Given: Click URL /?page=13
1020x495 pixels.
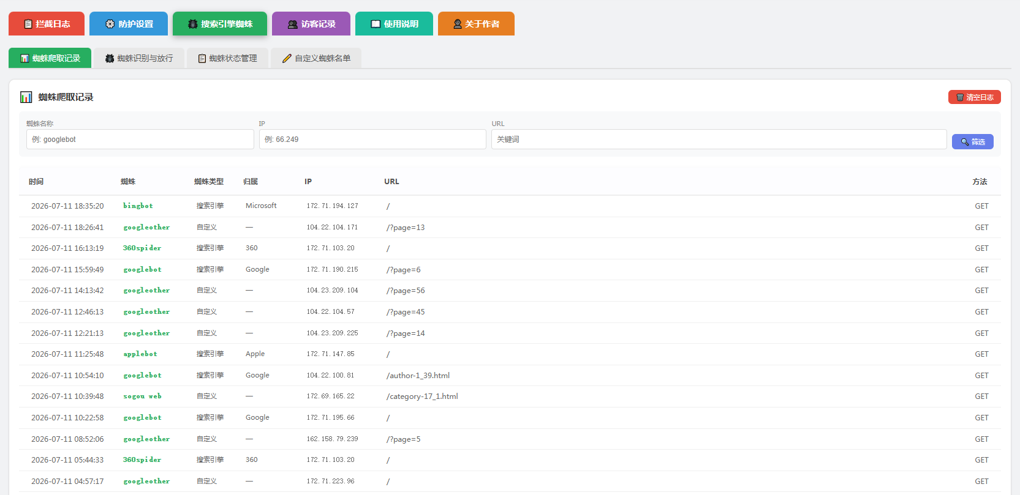Looking at the screenshot, I should pyautogui.click(x=406, y=228).
